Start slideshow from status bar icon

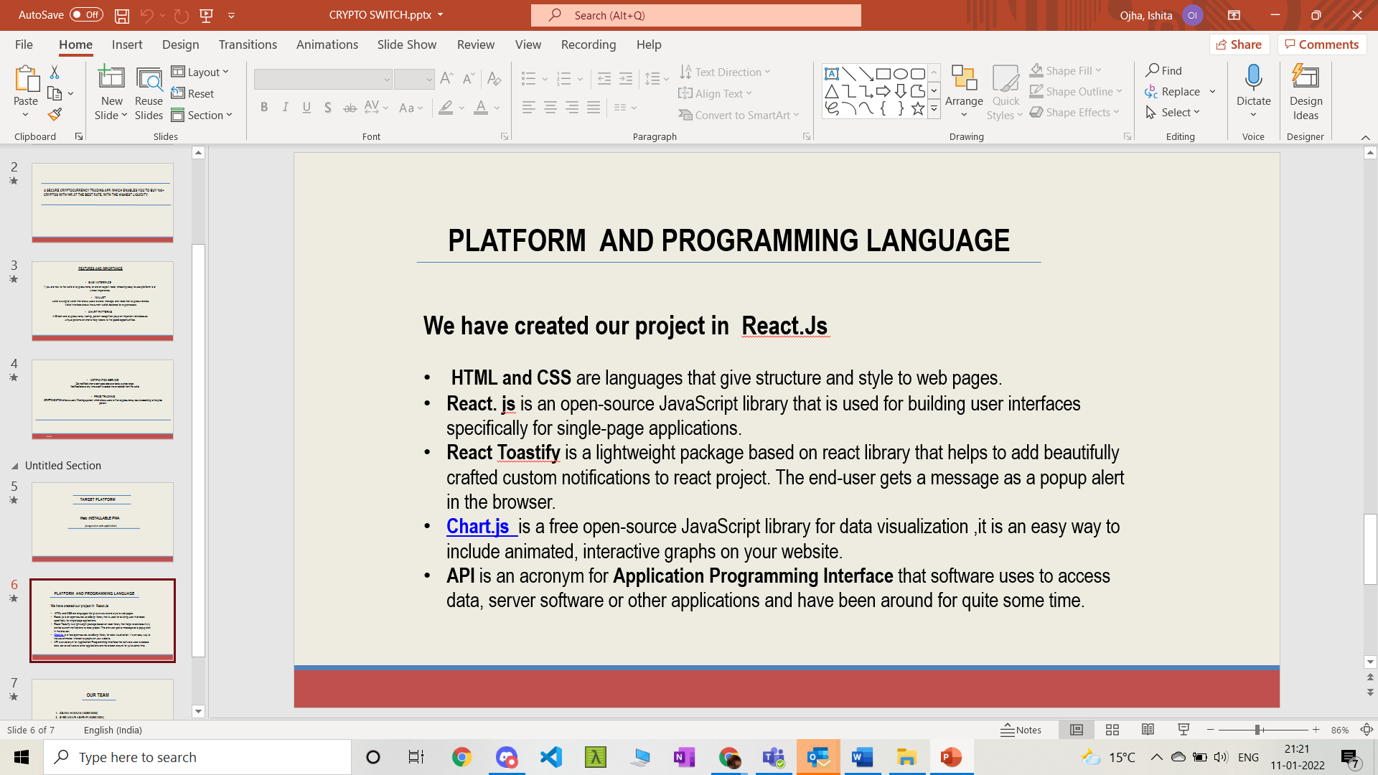1184,730
